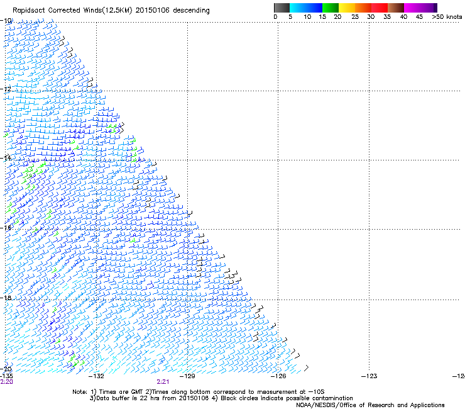Click the latitude label '-12'
The width and height of the screenshot is (465, 409).
click(6, 89)
